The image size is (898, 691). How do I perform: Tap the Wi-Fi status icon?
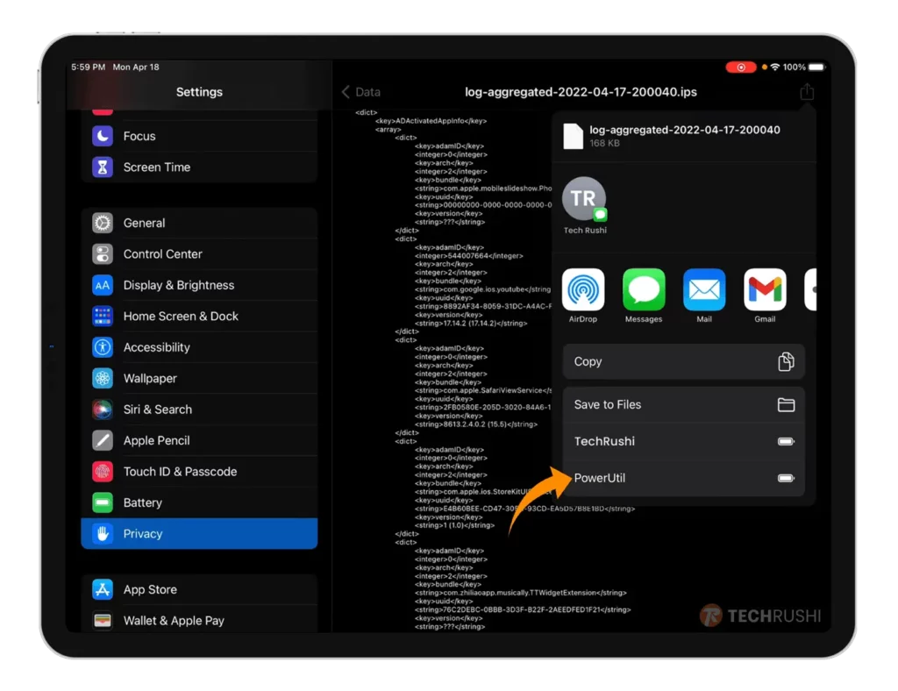[775, 67]
